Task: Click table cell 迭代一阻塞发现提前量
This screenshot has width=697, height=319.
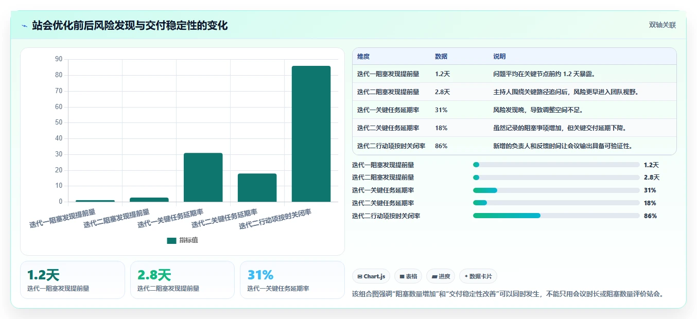Action: click(388, 74)
